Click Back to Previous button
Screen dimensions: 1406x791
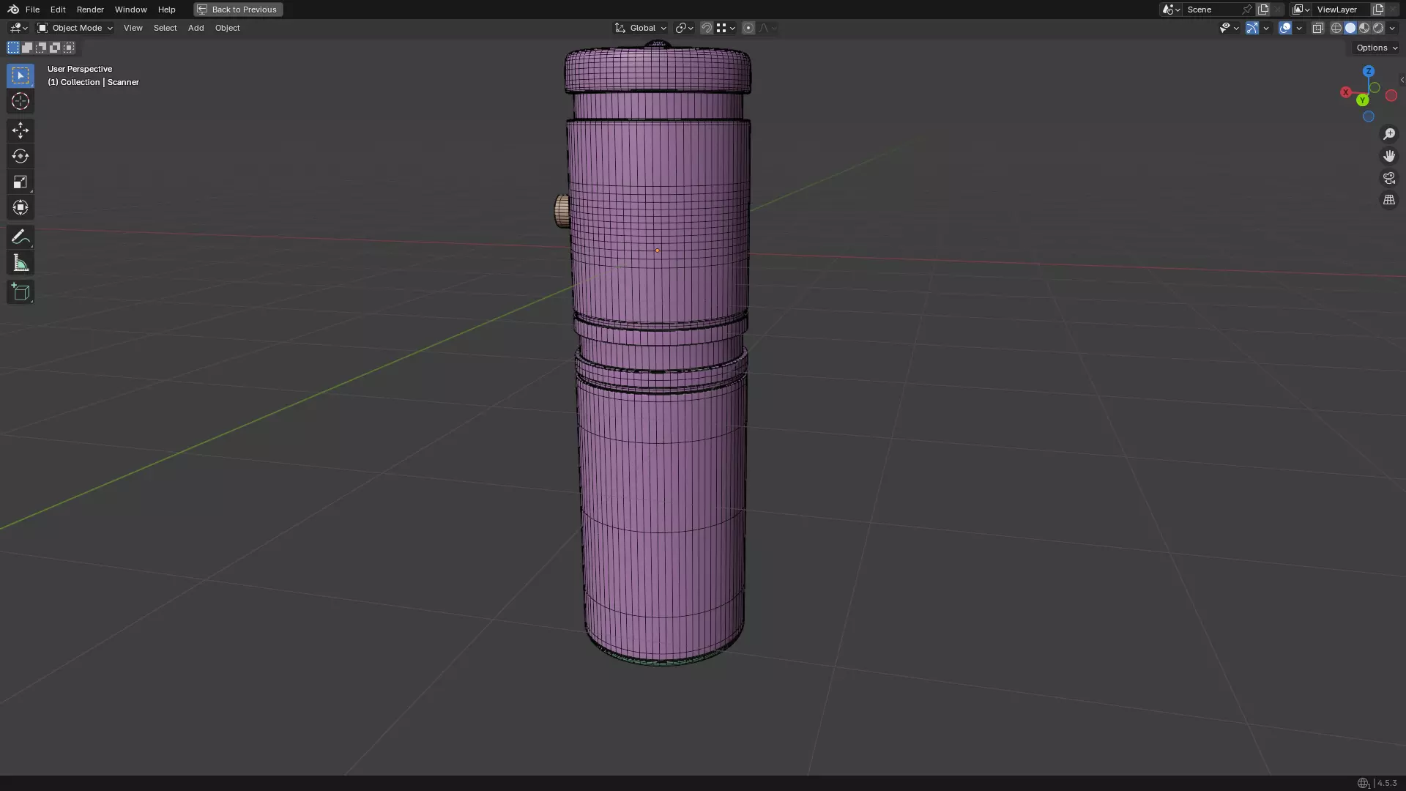[x=238, y=10]
